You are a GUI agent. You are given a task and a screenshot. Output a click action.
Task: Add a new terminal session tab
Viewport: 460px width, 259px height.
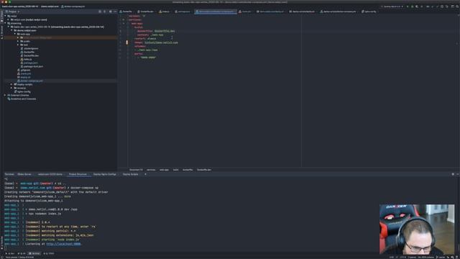145,174
